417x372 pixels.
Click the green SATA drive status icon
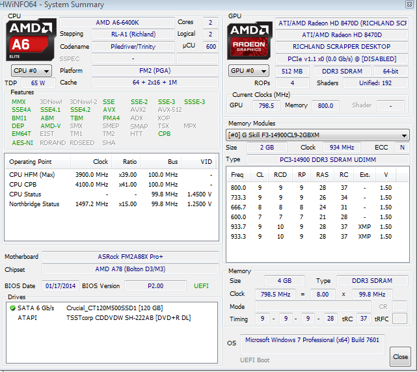12,308
